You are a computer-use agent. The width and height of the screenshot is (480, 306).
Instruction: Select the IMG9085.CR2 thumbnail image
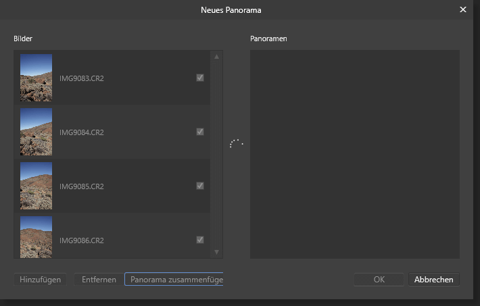36,186
